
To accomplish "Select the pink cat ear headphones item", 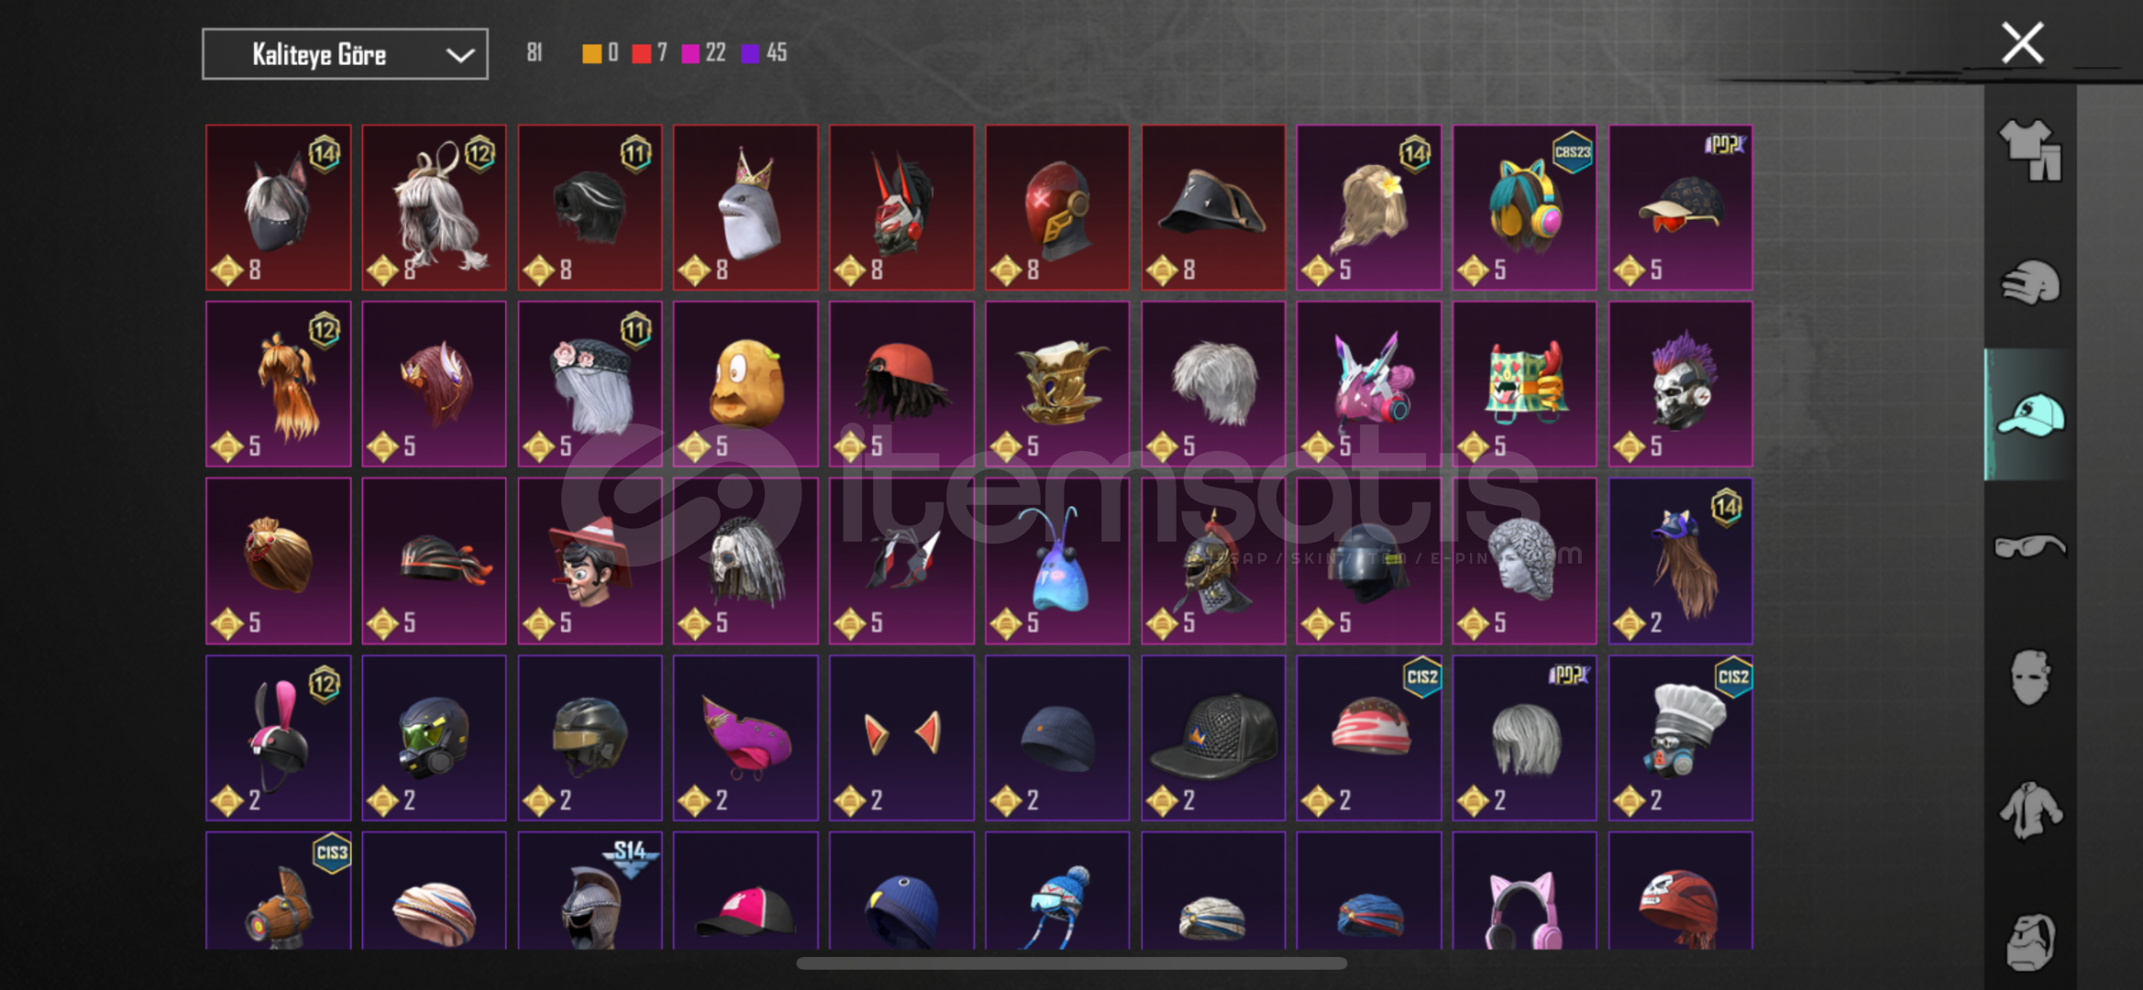I will click(x=1525, y=891).
